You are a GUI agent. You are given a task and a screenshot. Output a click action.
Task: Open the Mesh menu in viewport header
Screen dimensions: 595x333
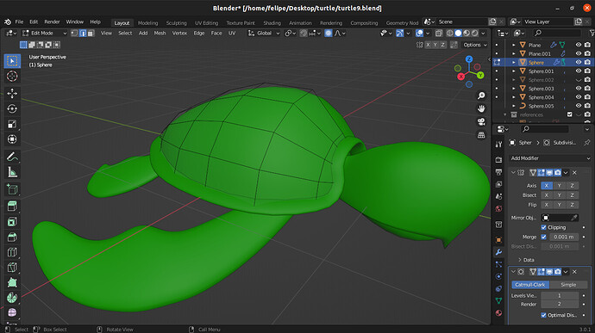[160, 34]
